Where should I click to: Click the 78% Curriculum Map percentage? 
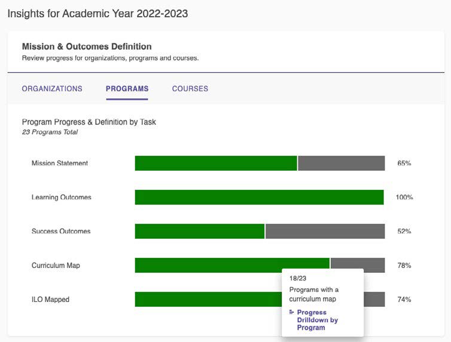coord(404,266)
